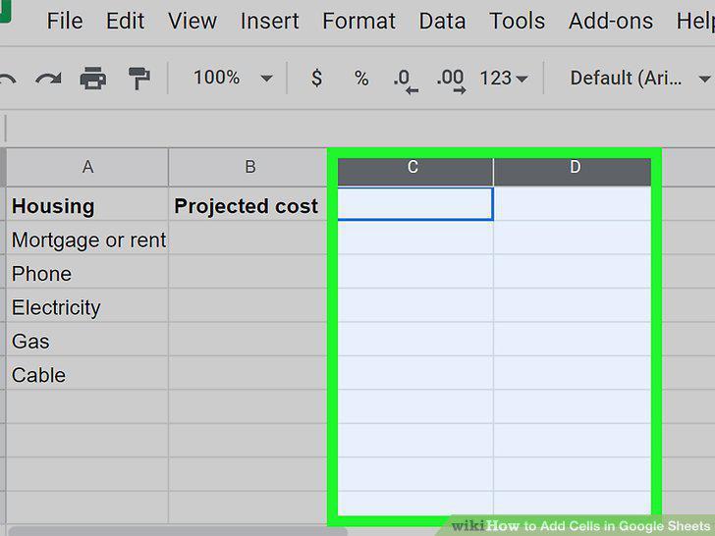Open the Tools menu

point(517,21)
